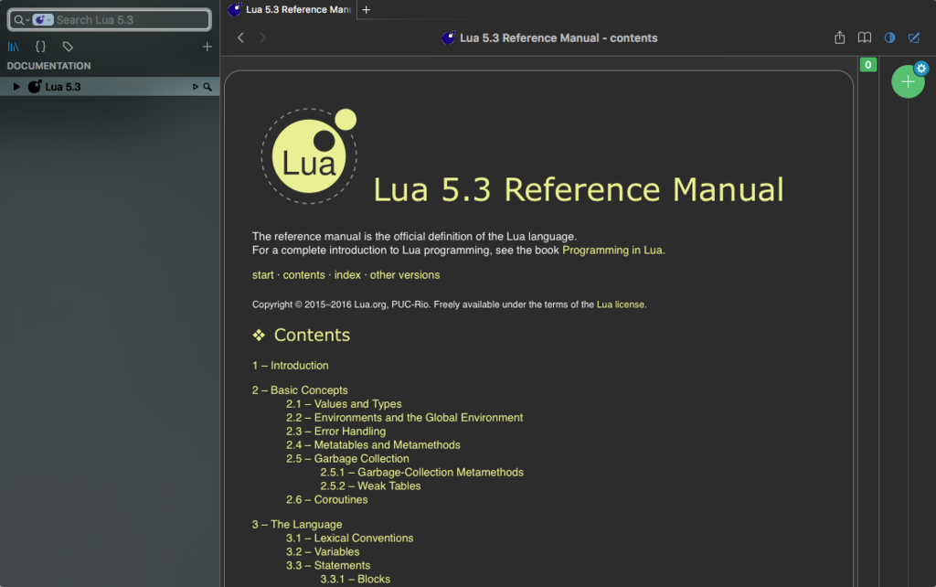Open the search magnifier options dropdown
Image resolution: width=936 pixels, height=587 pixels.
tap(22, 20)
